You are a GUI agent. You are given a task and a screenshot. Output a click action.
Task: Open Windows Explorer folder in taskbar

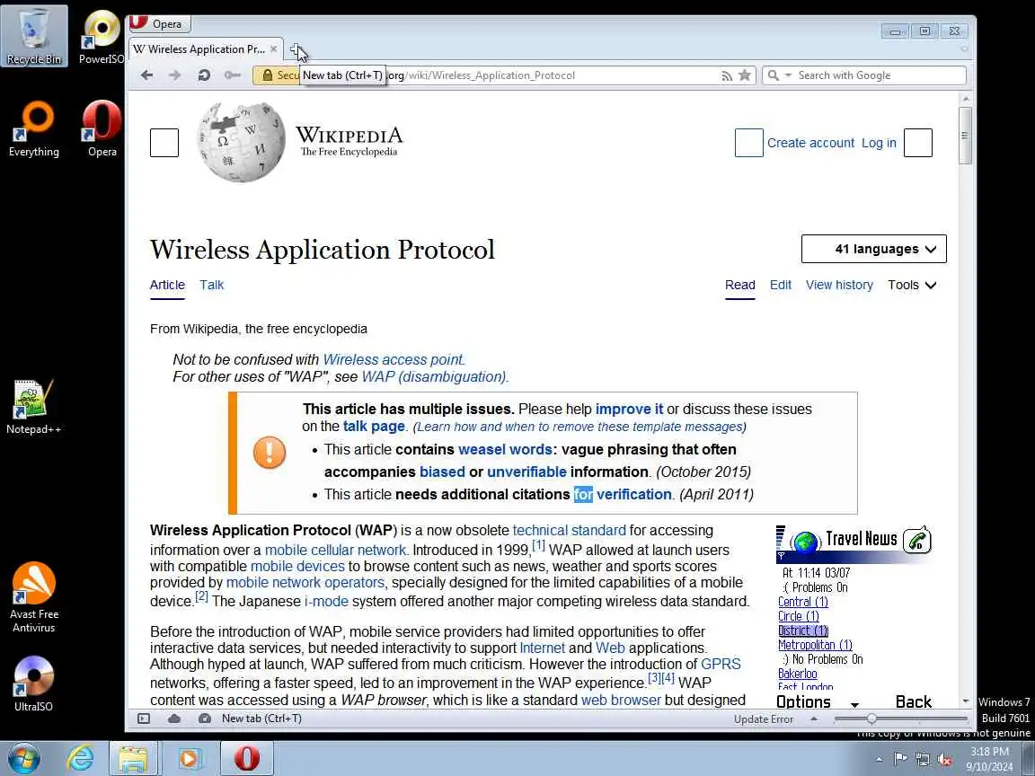(133, 759)
